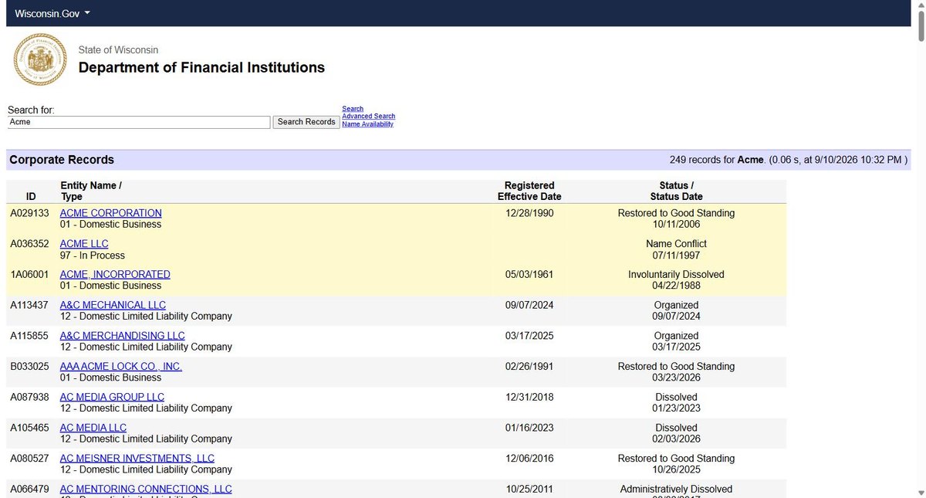926x498 pixels.
Task: Click status date 10/26/2025
Action: (x=677, y=469)
